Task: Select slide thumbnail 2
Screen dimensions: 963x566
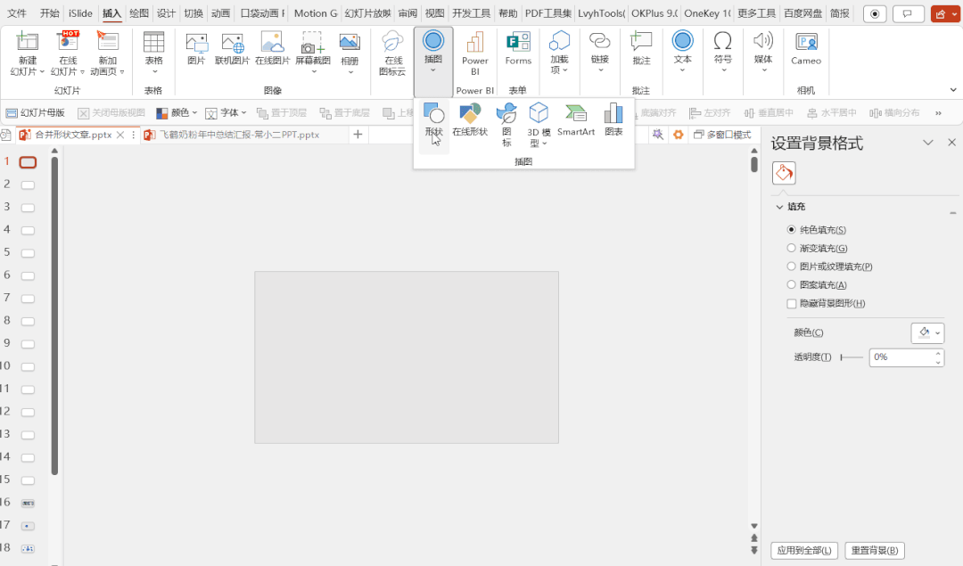Action: pos(28,185)
